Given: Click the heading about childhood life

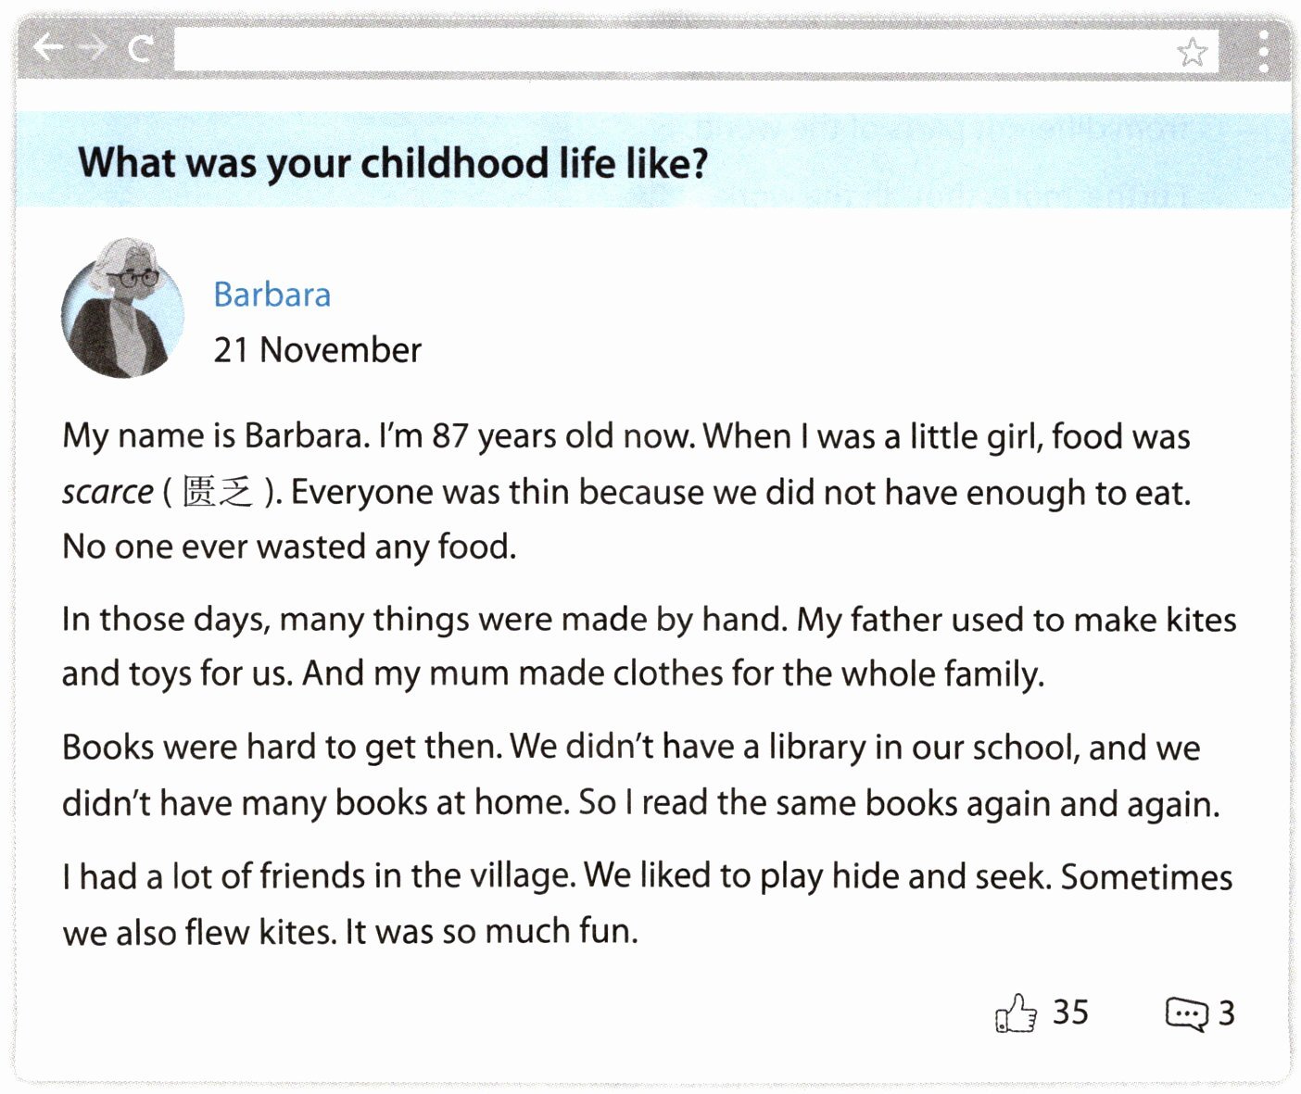Looking at the screenshot, I should [393, 163].
